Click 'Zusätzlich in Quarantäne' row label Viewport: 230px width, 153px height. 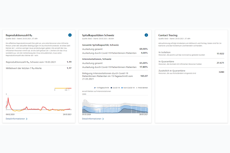click(x=172, y=71)
